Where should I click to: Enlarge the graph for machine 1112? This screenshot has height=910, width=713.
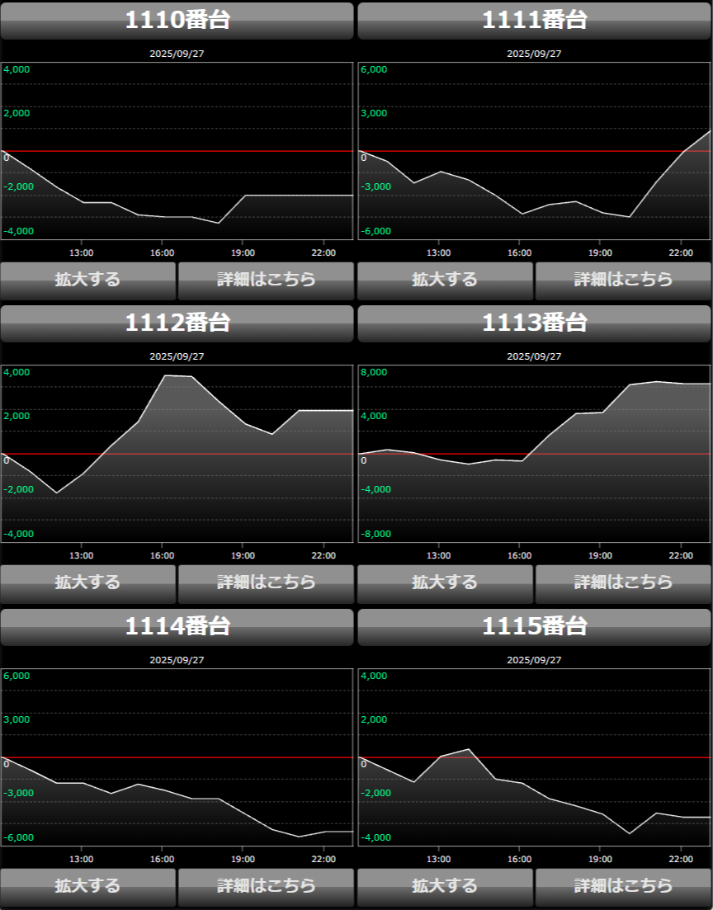87,584
